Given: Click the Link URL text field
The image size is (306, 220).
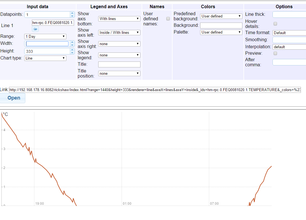Looking at the screenshot, I should [155, 90].
